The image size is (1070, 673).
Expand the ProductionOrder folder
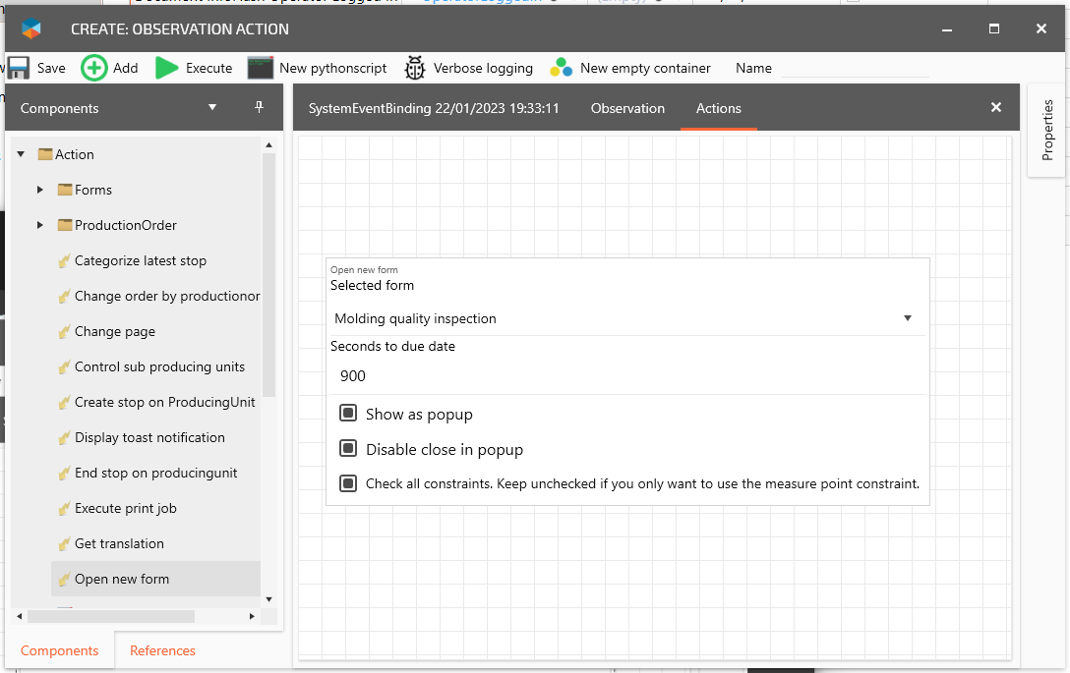[x=40, y=225]
